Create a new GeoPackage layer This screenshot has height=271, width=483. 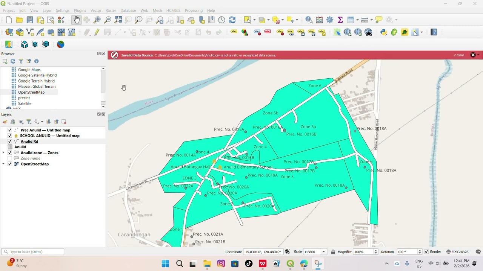click(x=20, y=32)
